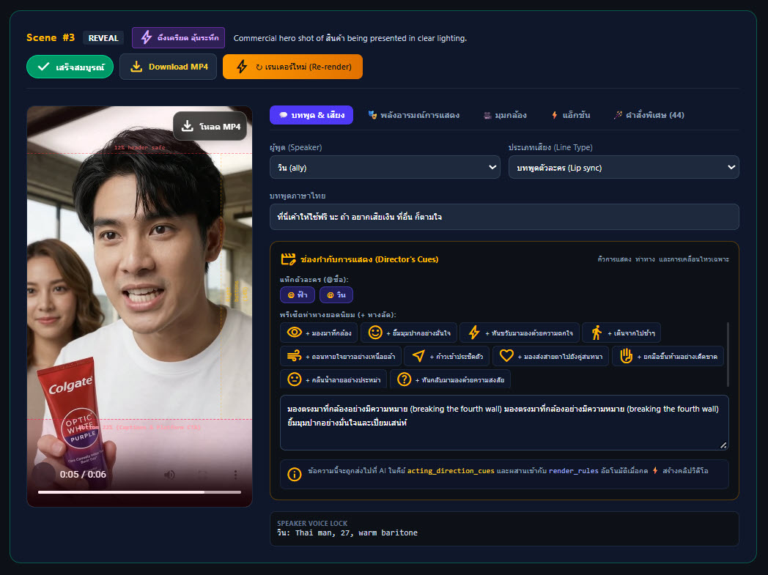
Task: Click the green เสร็จสมบูรณ์ status button
Action: click(70, 67)
